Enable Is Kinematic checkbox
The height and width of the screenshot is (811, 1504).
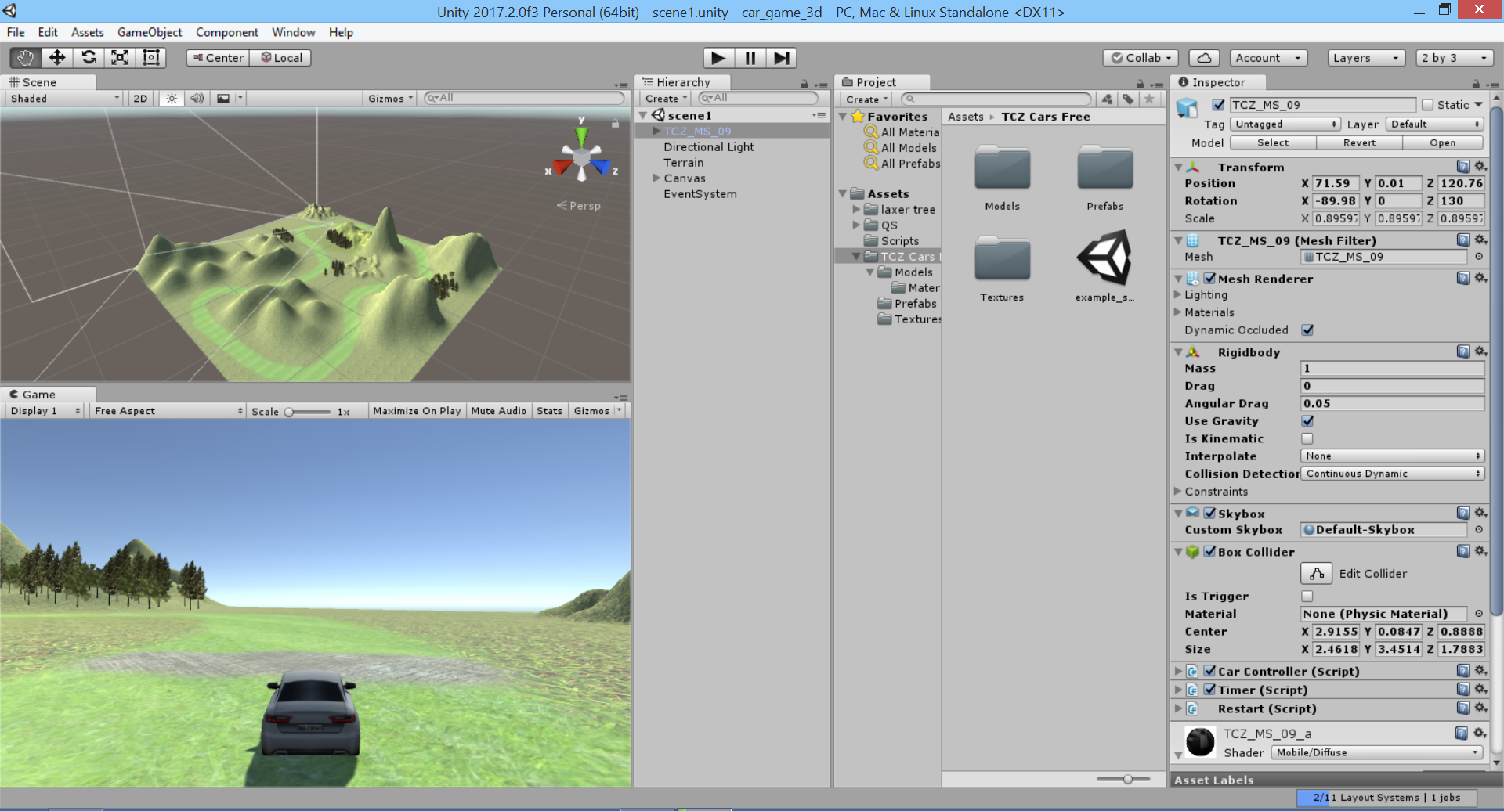tap(1307, 439)
